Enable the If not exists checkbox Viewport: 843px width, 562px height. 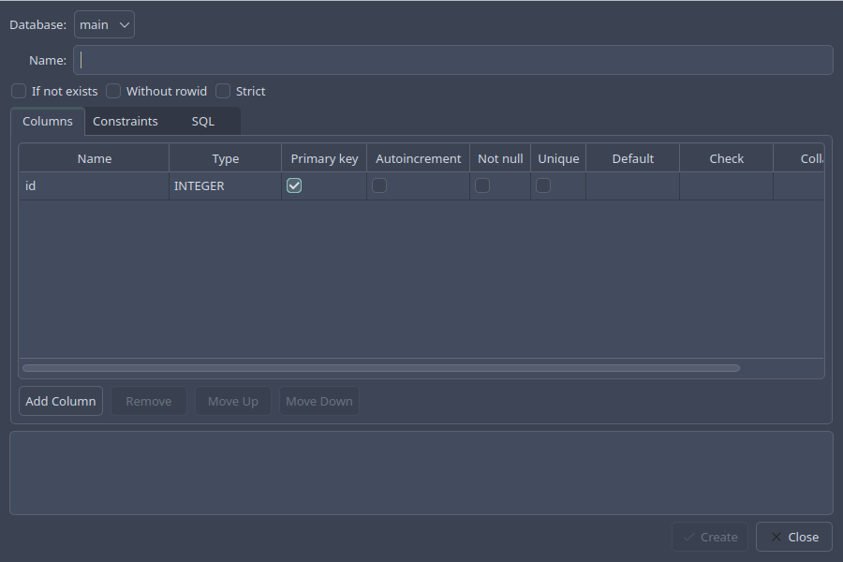19,91
